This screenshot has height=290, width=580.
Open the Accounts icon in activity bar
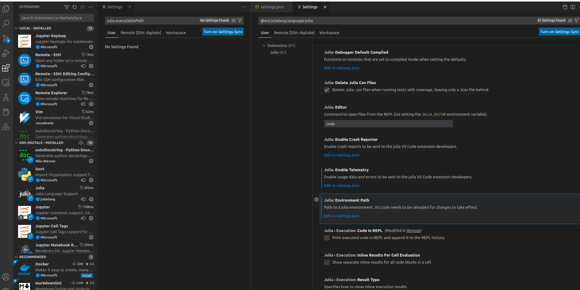tap(6, 276)
